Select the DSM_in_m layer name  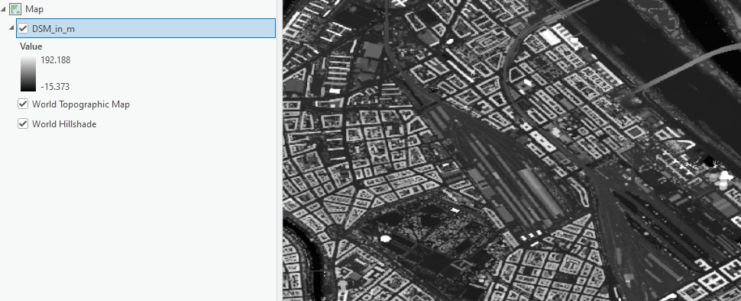[x=53, y=29]
